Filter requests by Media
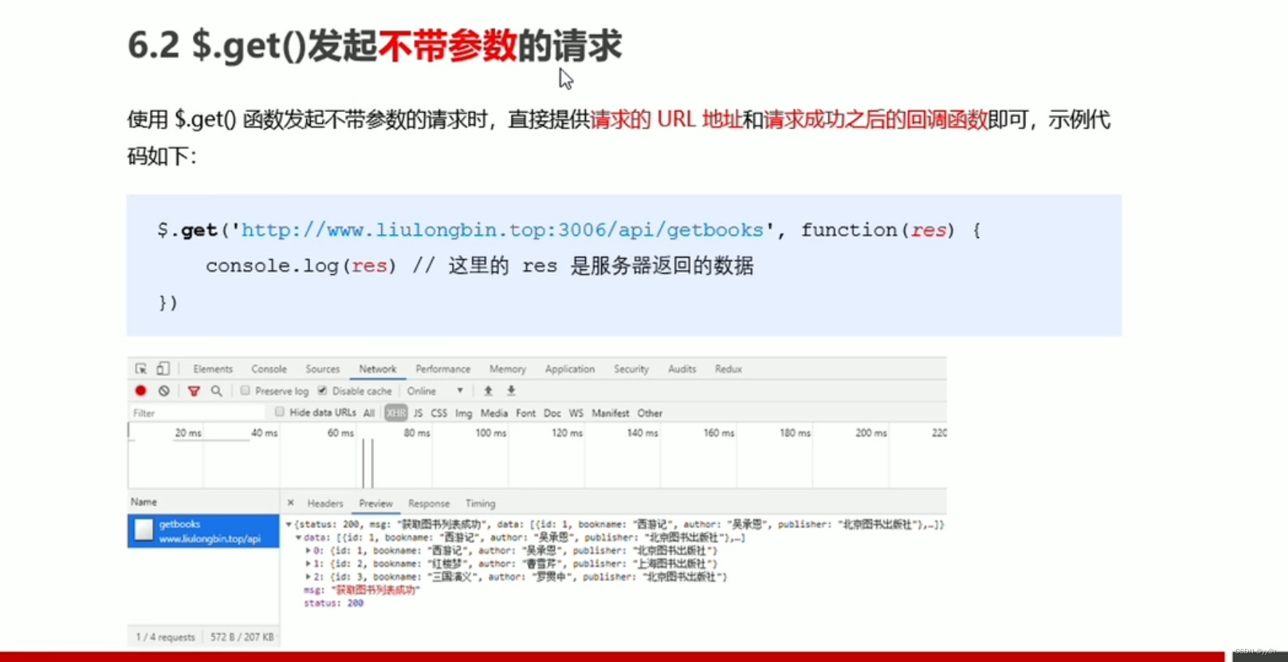 click(x=494, y=412)
